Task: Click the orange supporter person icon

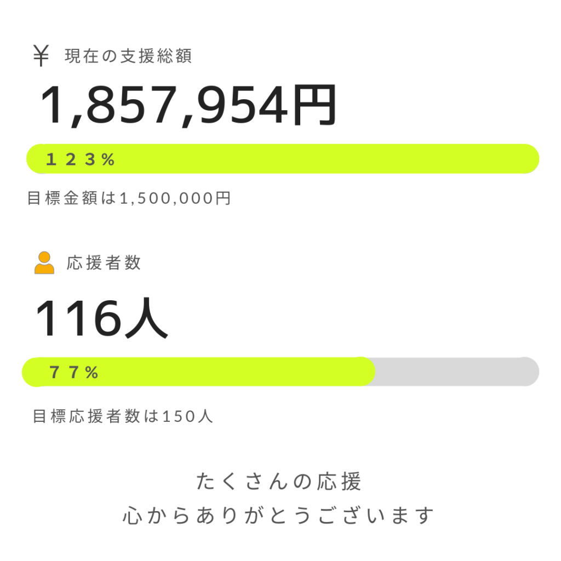Action: coord(44,263)
